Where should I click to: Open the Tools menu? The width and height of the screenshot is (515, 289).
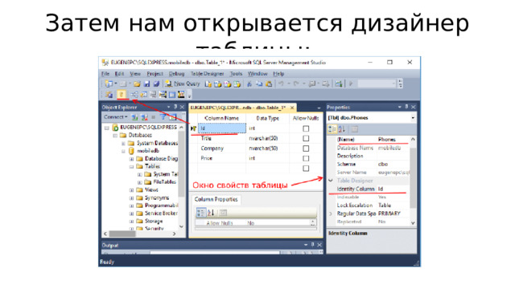[236, 74]
